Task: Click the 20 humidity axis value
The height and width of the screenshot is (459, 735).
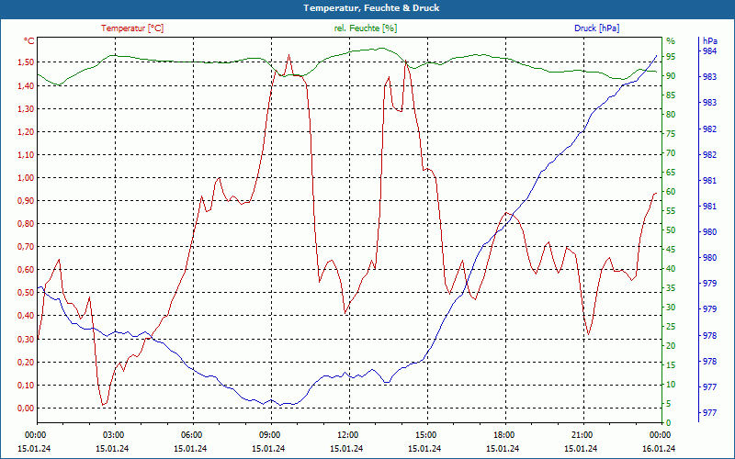Action: coord(671,346)
